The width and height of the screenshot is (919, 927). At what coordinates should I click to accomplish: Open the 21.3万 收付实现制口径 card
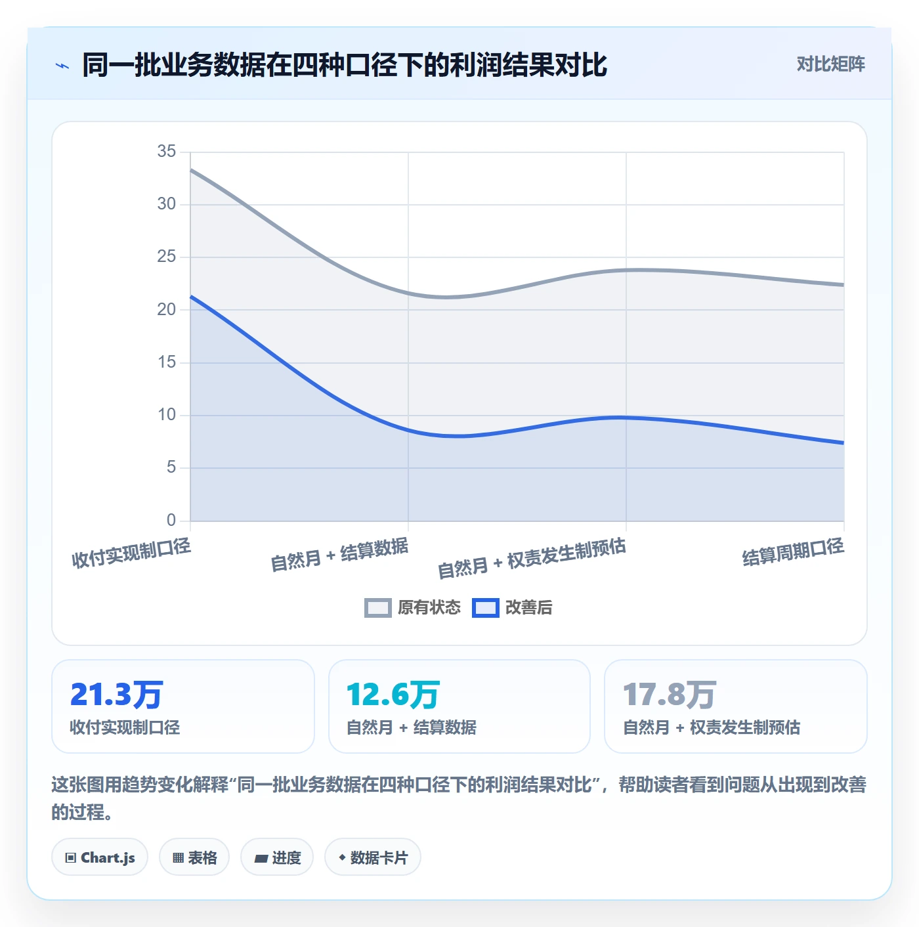(x=183, y=706)
